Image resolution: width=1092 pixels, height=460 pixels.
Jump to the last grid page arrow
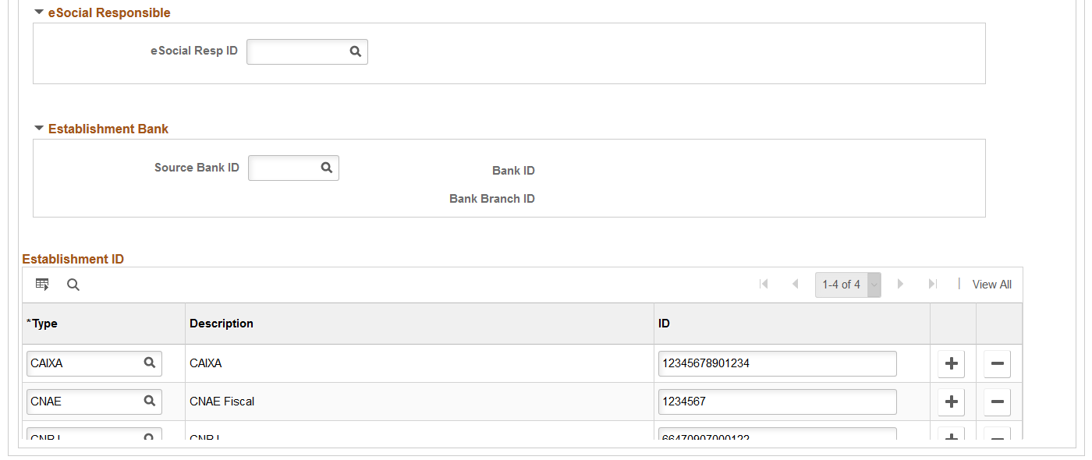point(932,285)
